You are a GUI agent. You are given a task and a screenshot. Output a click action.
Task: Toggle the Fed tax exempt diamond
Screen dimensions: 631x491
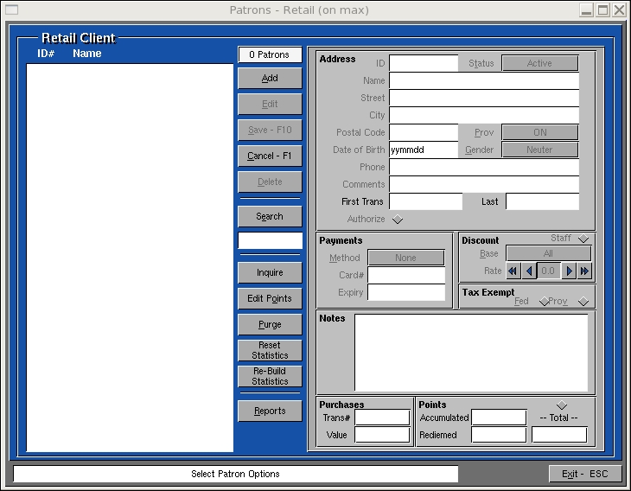[544, 302]
